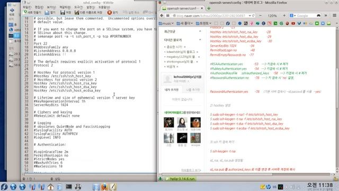Open the Bookmarks menu (책갈피) in KWrite

pyautogui.click(x=65, y=7)
